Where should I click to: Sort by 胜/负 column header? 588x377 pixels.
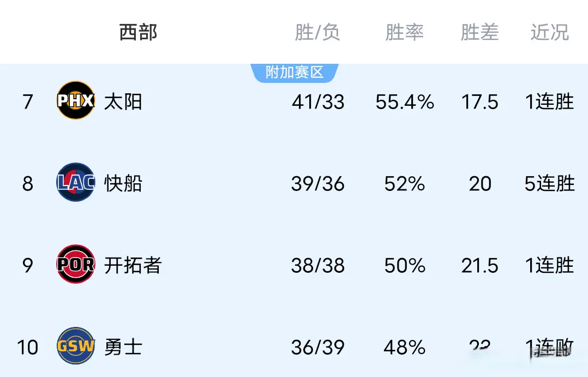click(x=317, y=33)
